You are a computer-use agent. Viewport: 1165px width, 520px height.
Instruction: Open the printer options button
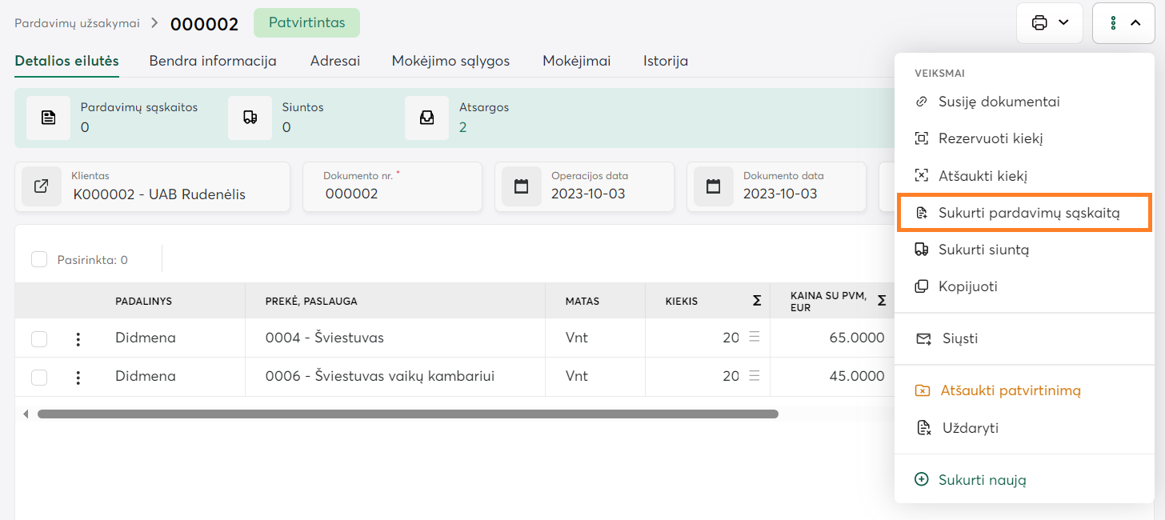click(x=1049, y=23)
